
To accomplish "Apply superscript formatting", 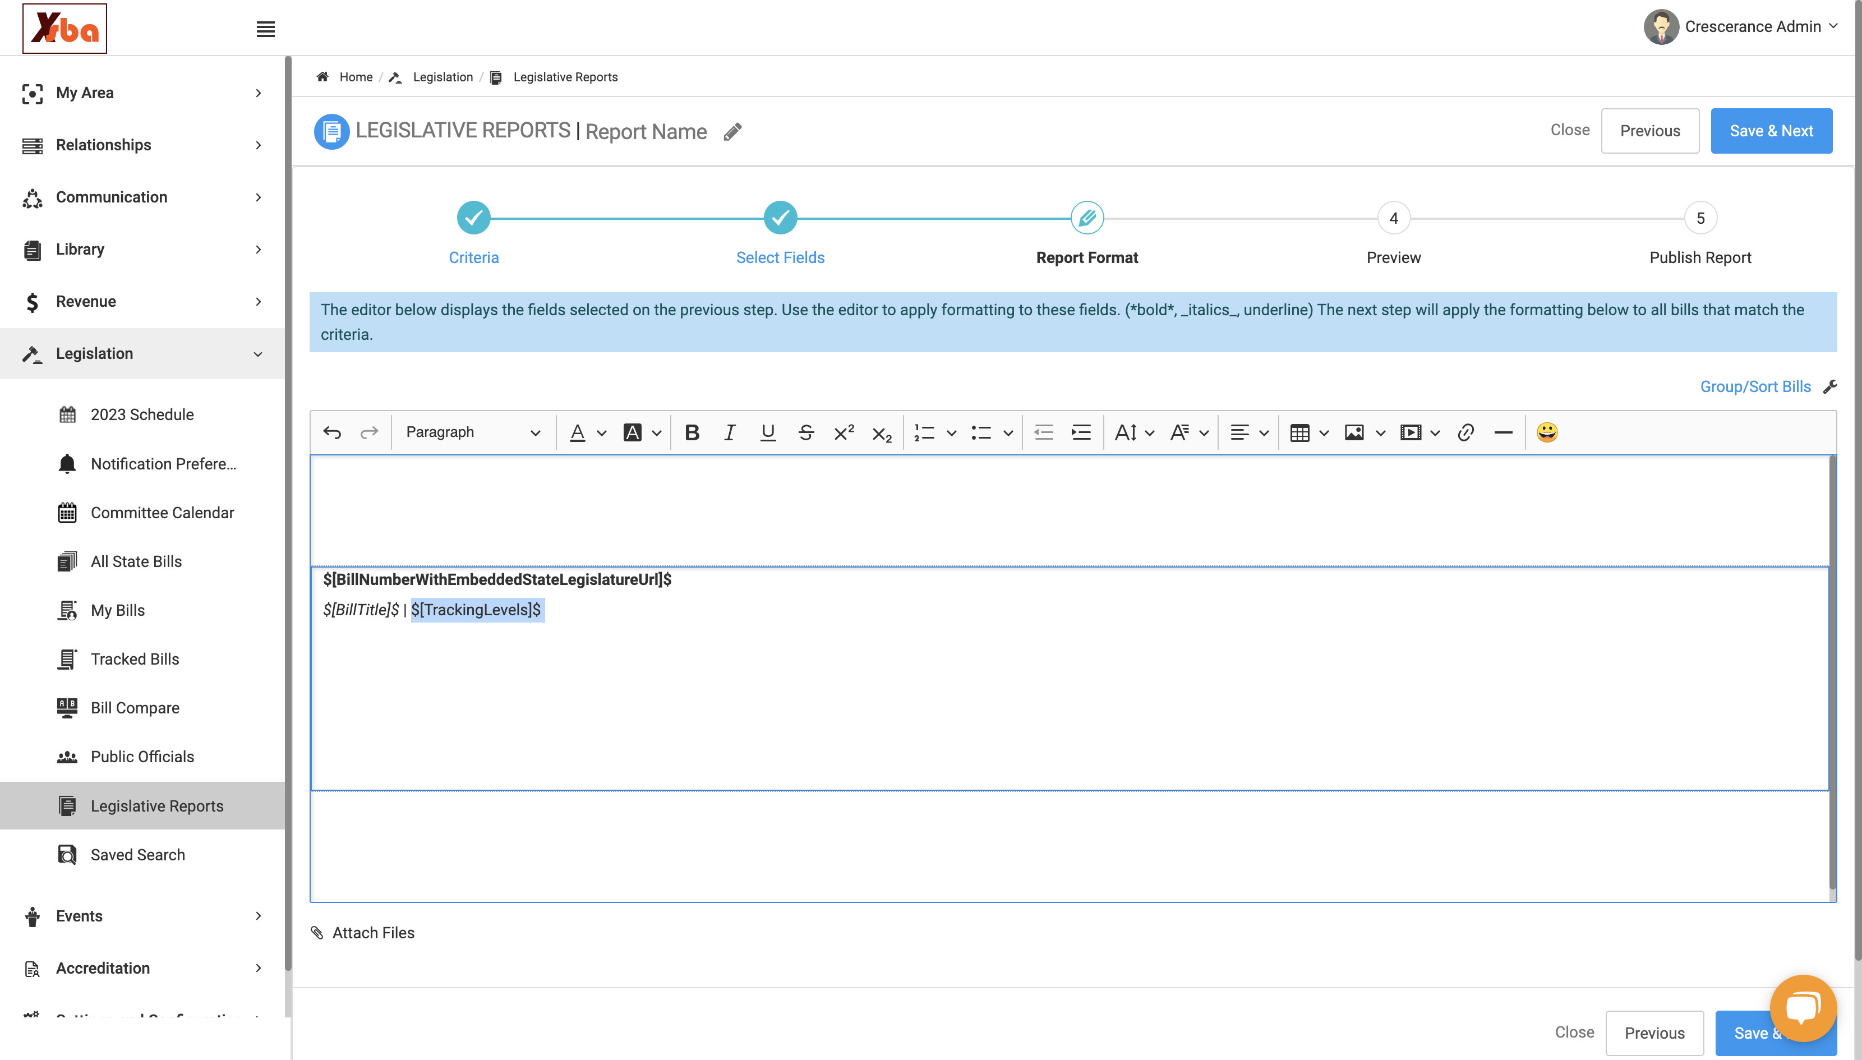I will pyautogui.click(x=844, y=432).
